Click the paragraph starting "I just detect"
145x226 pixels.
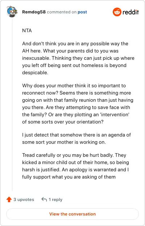click(x=76, y=138)
